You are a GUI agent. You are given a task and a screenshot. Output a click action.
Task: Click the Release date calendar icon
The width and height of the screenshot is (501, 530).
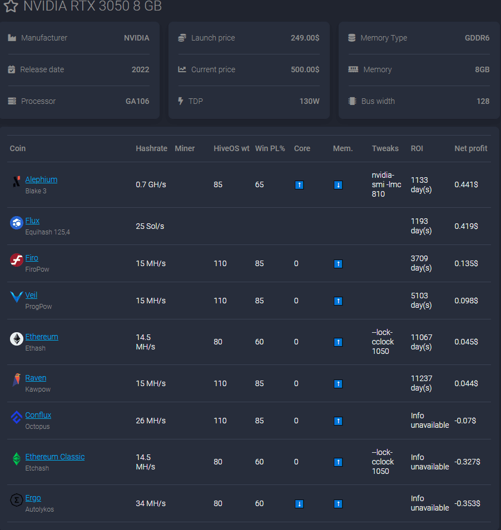click(12, 69)
